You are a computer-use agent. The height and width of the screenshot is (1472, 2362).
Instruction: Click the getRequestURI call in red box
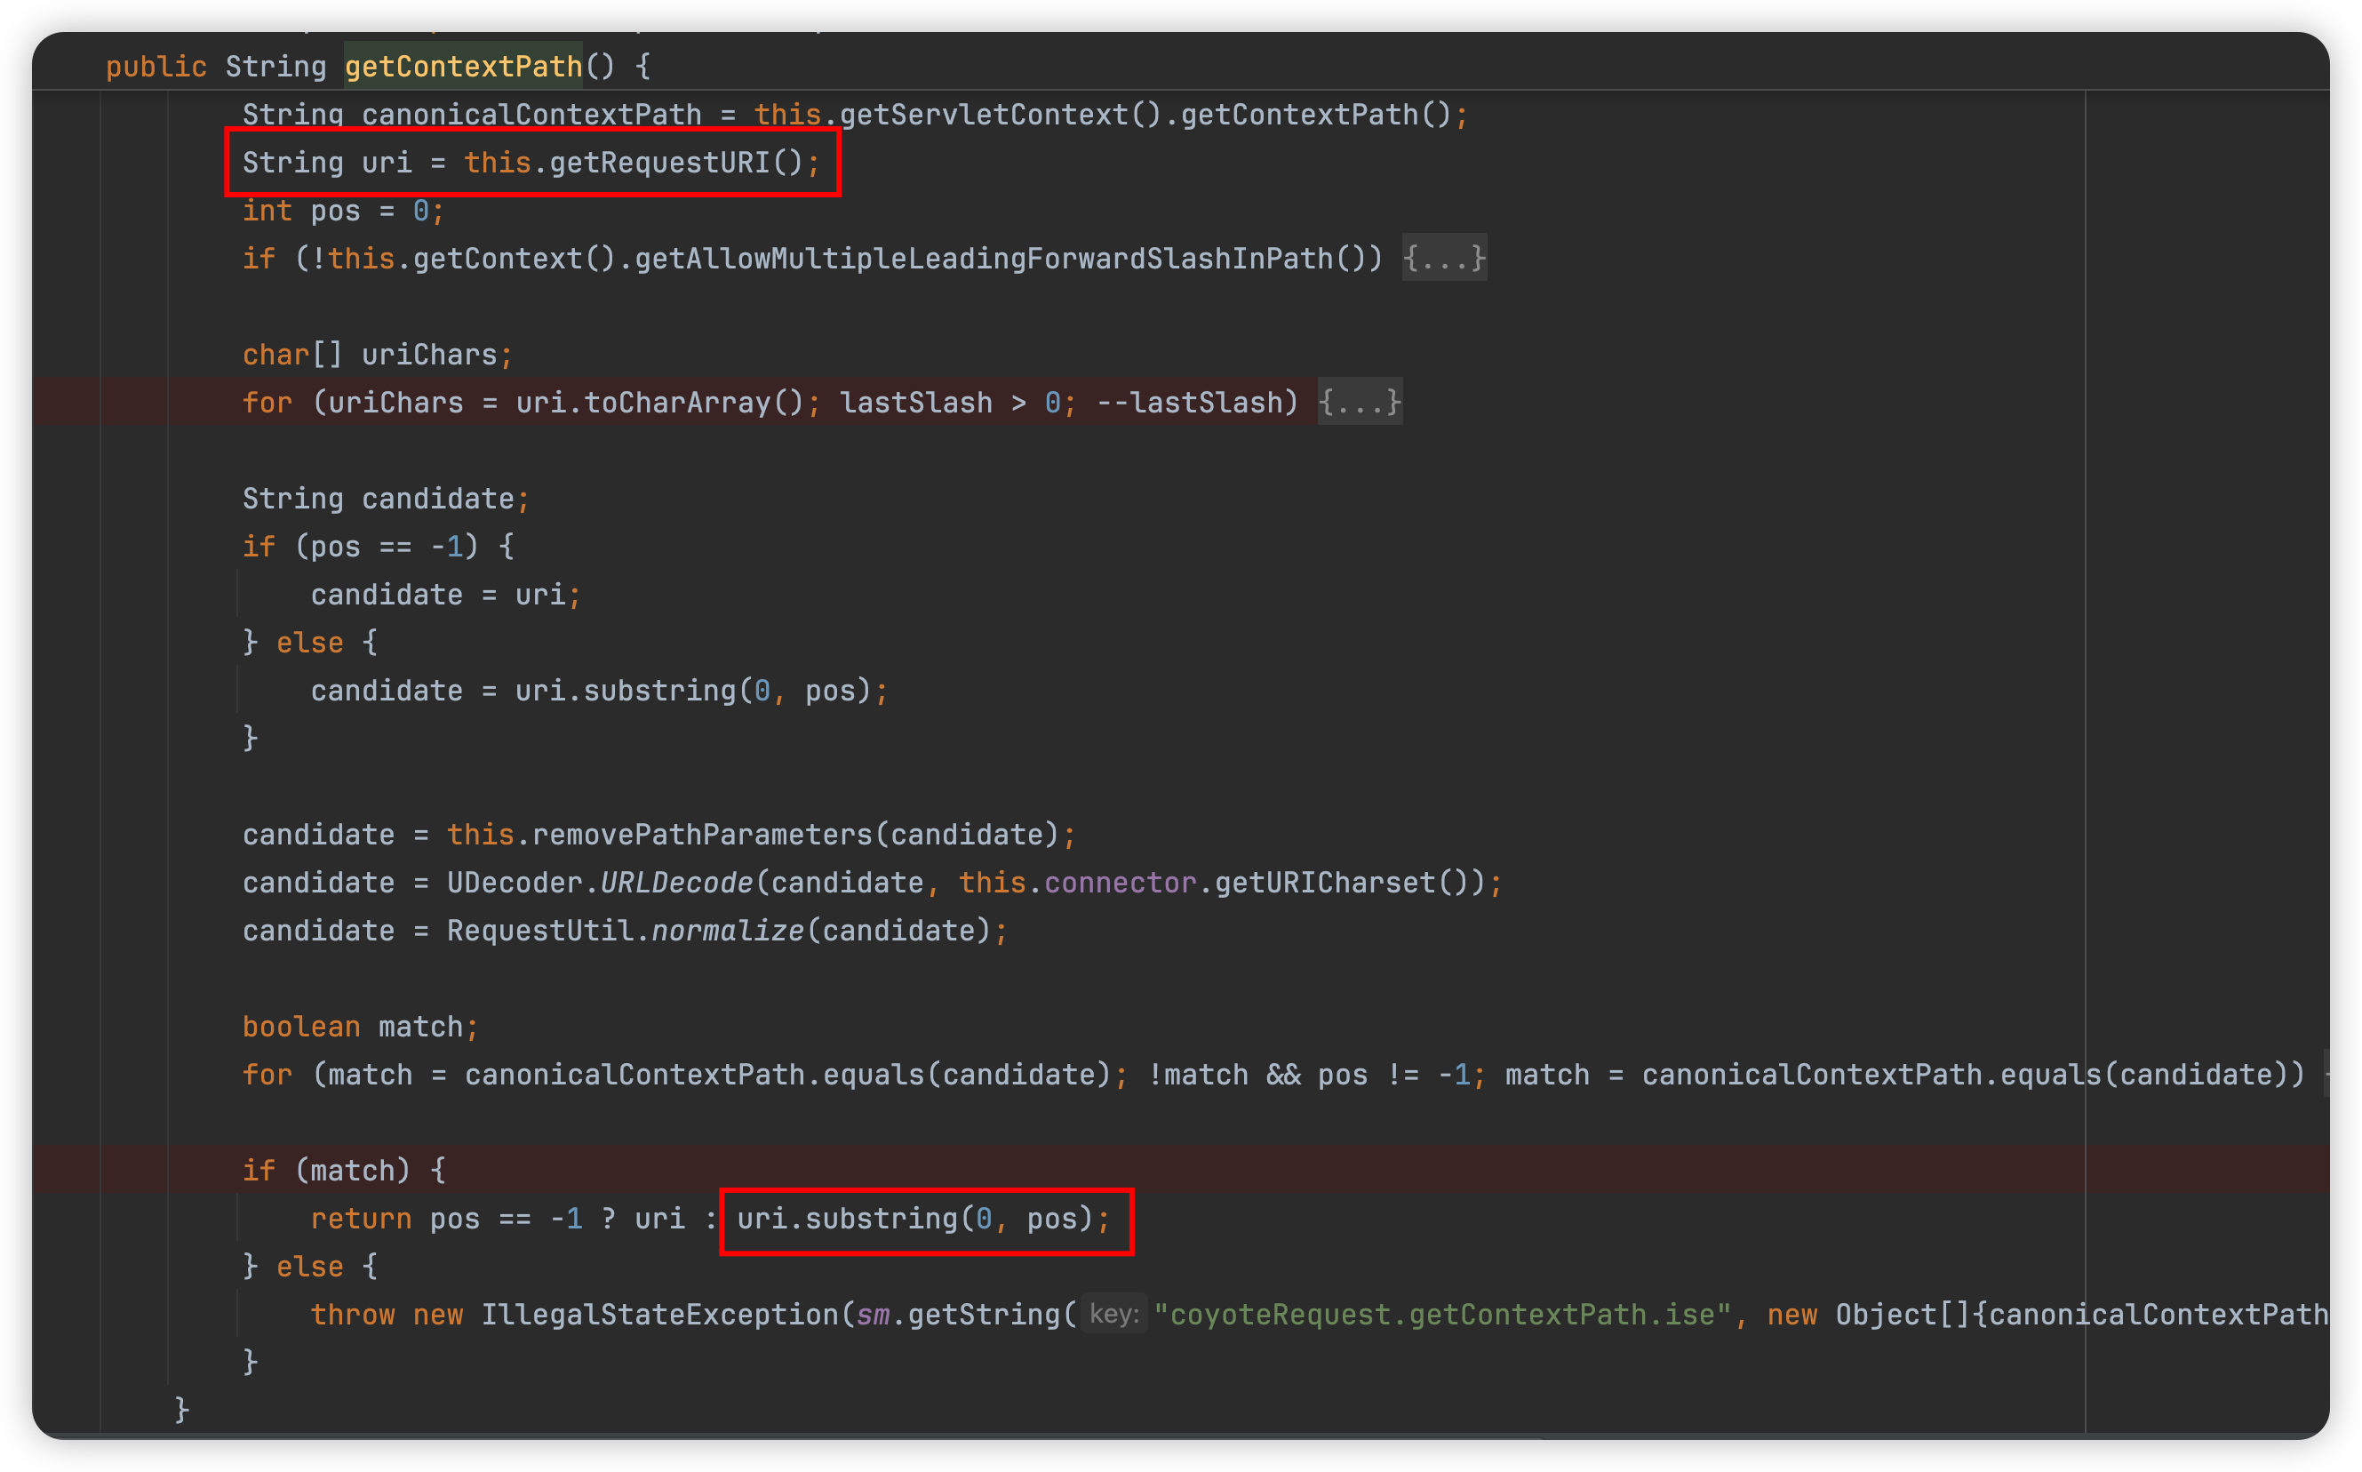pyautogui.click(x=660, y=163)
